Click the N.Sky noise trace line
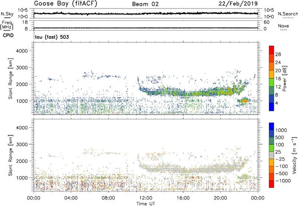Viewport: 298px width, 206px height. (x=146, y=13)
